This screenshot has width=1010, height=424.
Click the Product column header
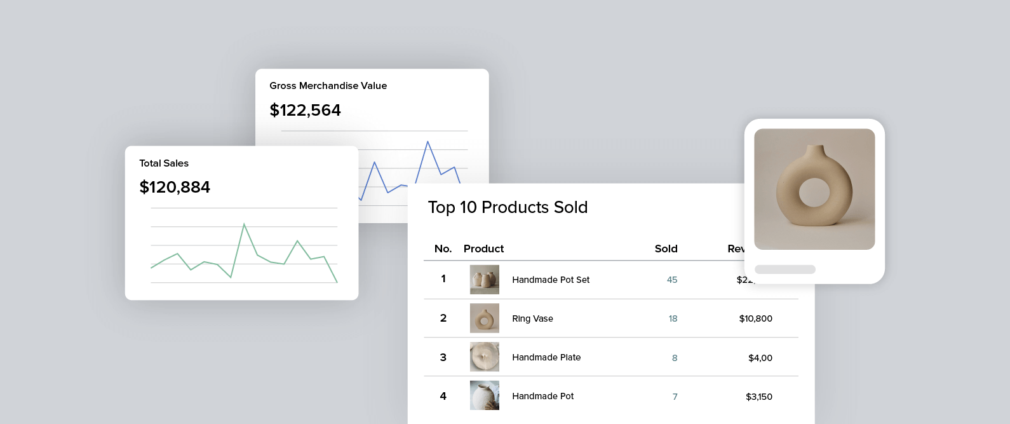[483, 249]
